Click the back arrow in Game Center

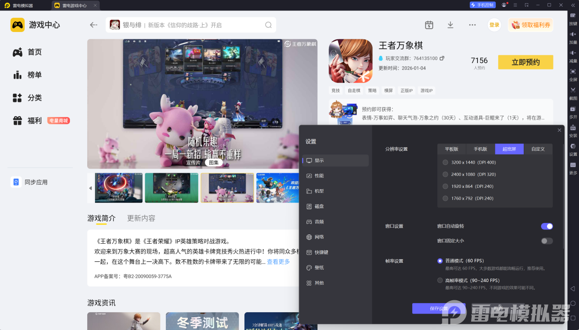coord(94,25)
